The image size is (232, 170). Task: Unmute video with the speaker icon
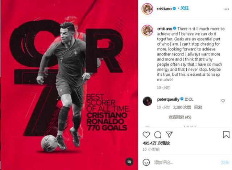[x=129, y=162]
